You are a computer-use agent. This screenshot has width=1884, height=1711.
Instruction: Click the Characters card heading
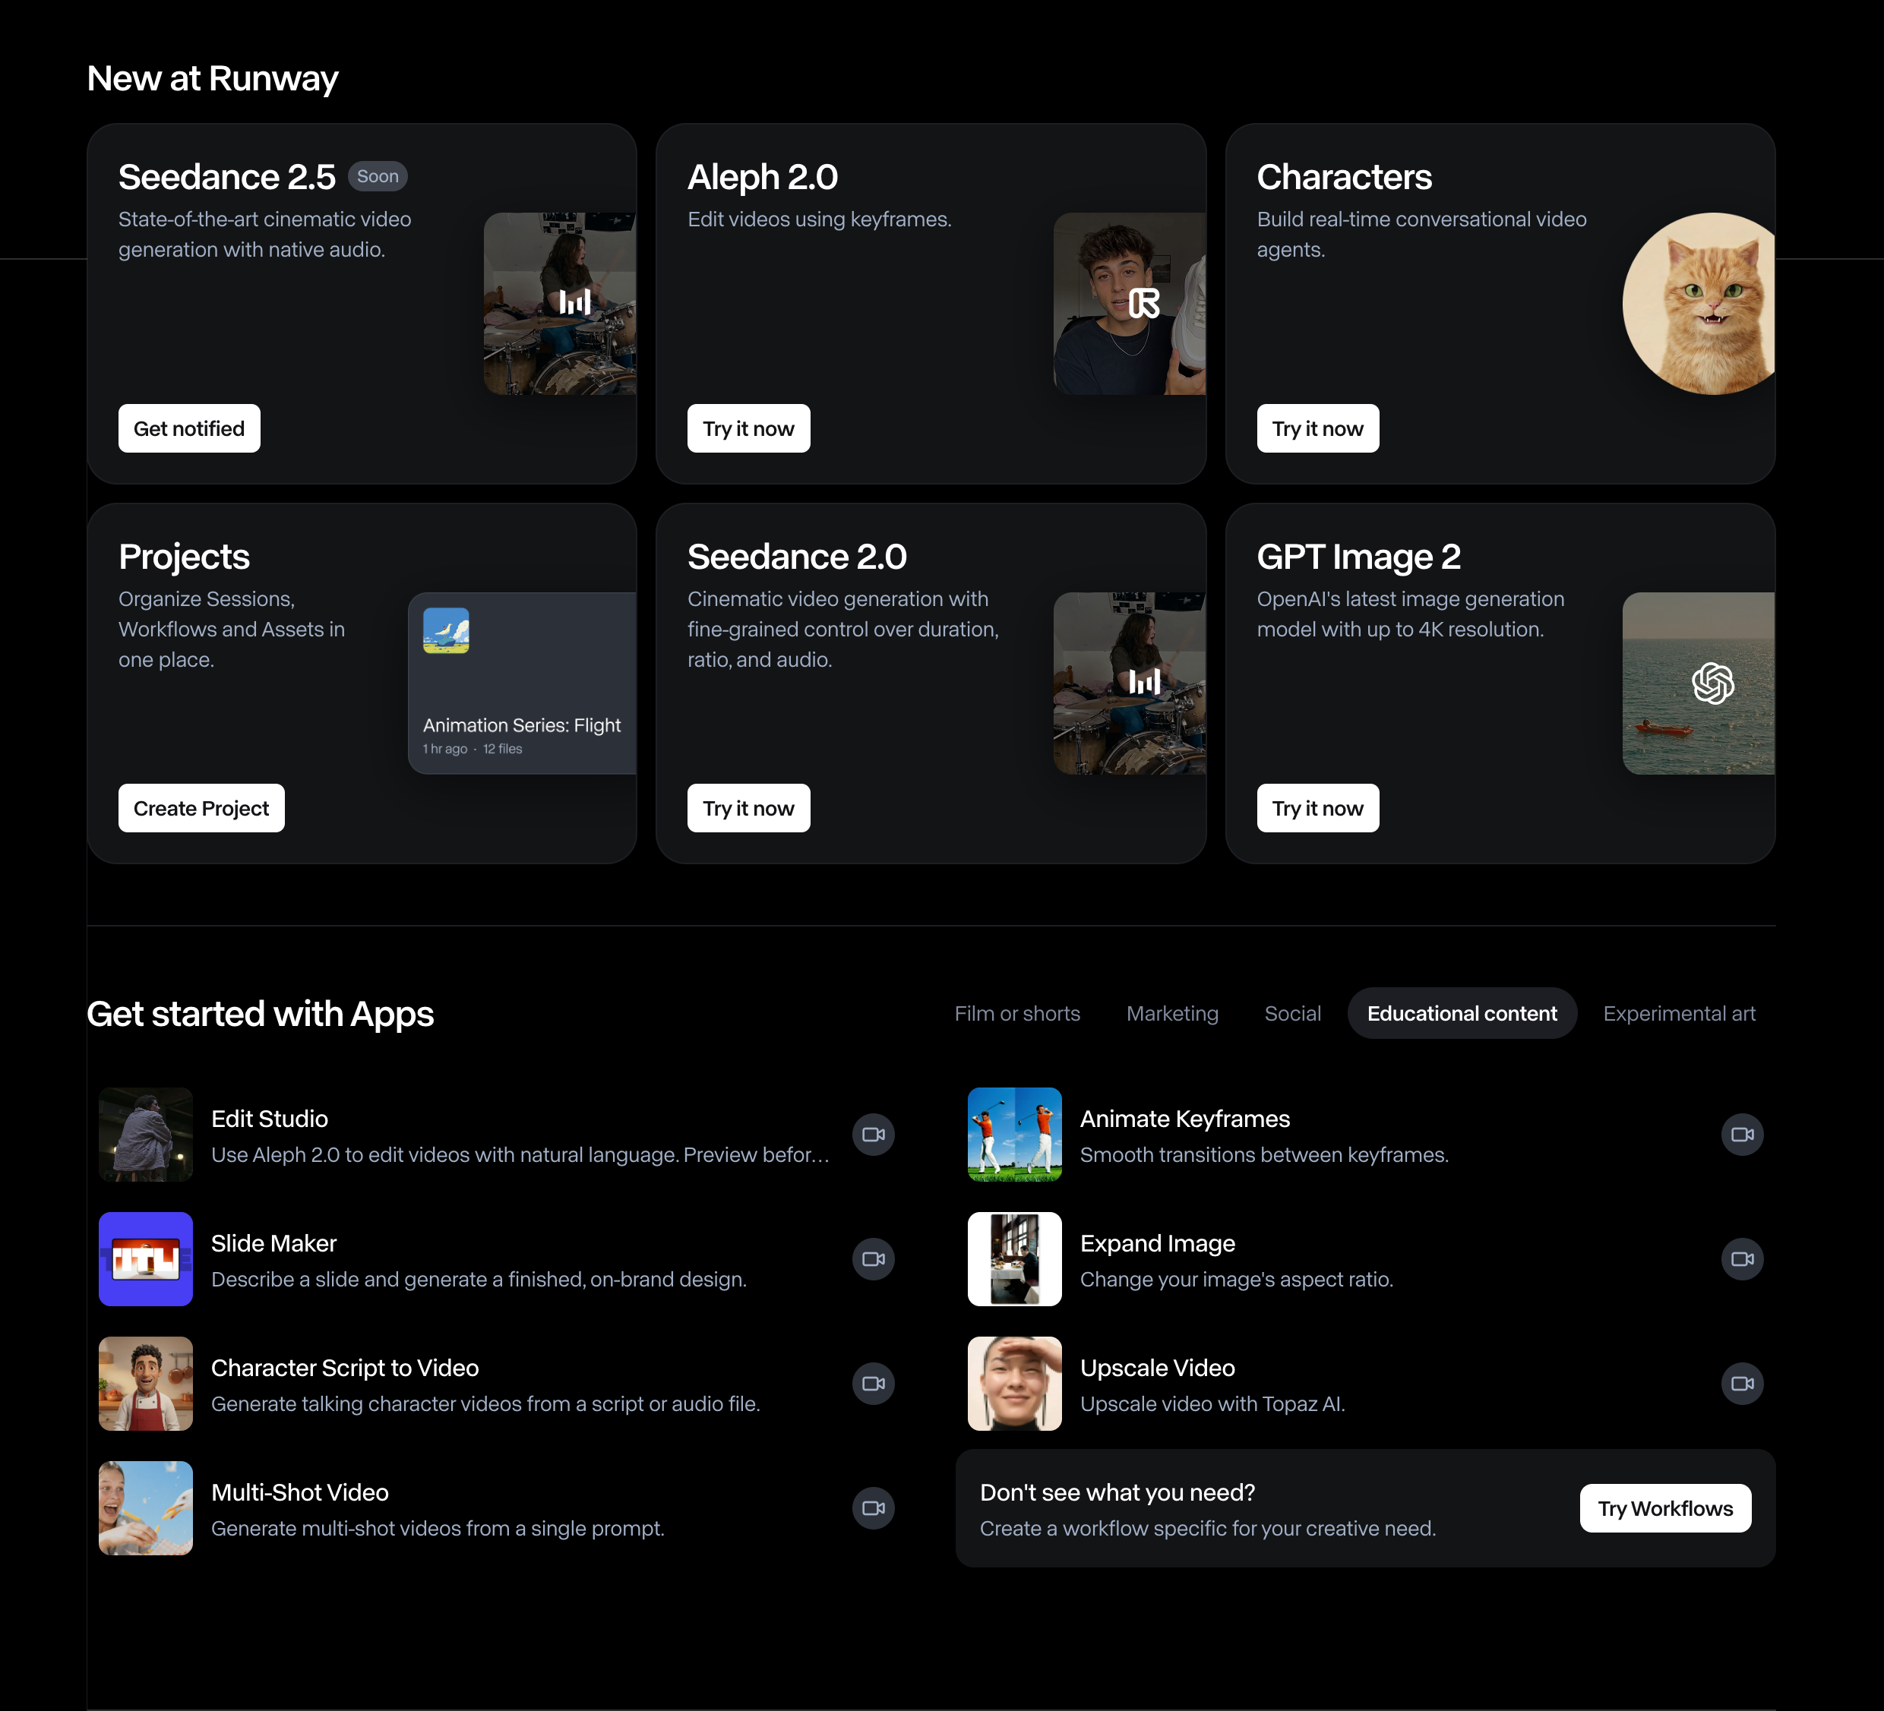(x=1344, y=177)
